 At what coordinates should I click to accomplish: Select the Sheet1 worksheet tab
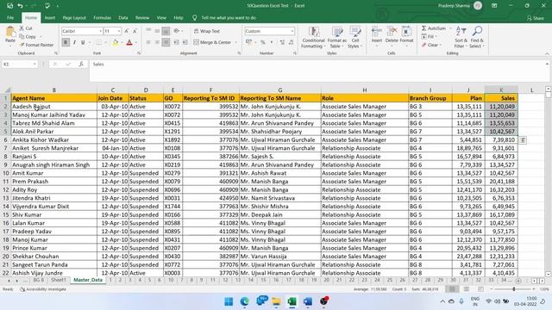click(x=58, y=280)
